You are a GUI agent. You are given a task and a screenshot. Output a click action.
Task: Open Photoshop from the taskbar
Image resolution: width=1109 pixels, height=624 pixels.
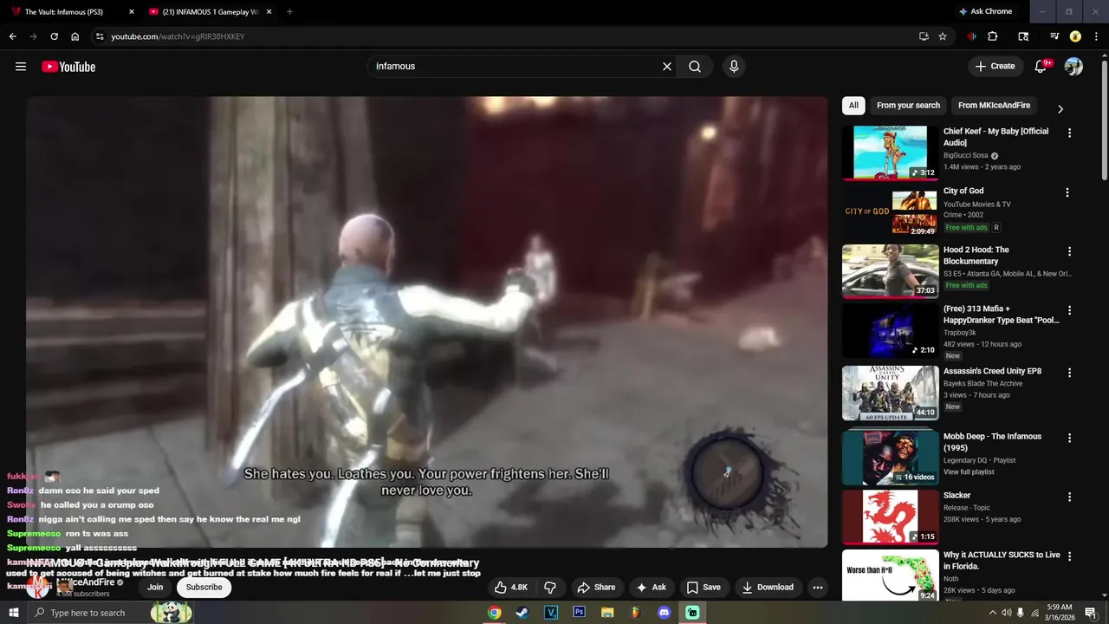[579, 613]
